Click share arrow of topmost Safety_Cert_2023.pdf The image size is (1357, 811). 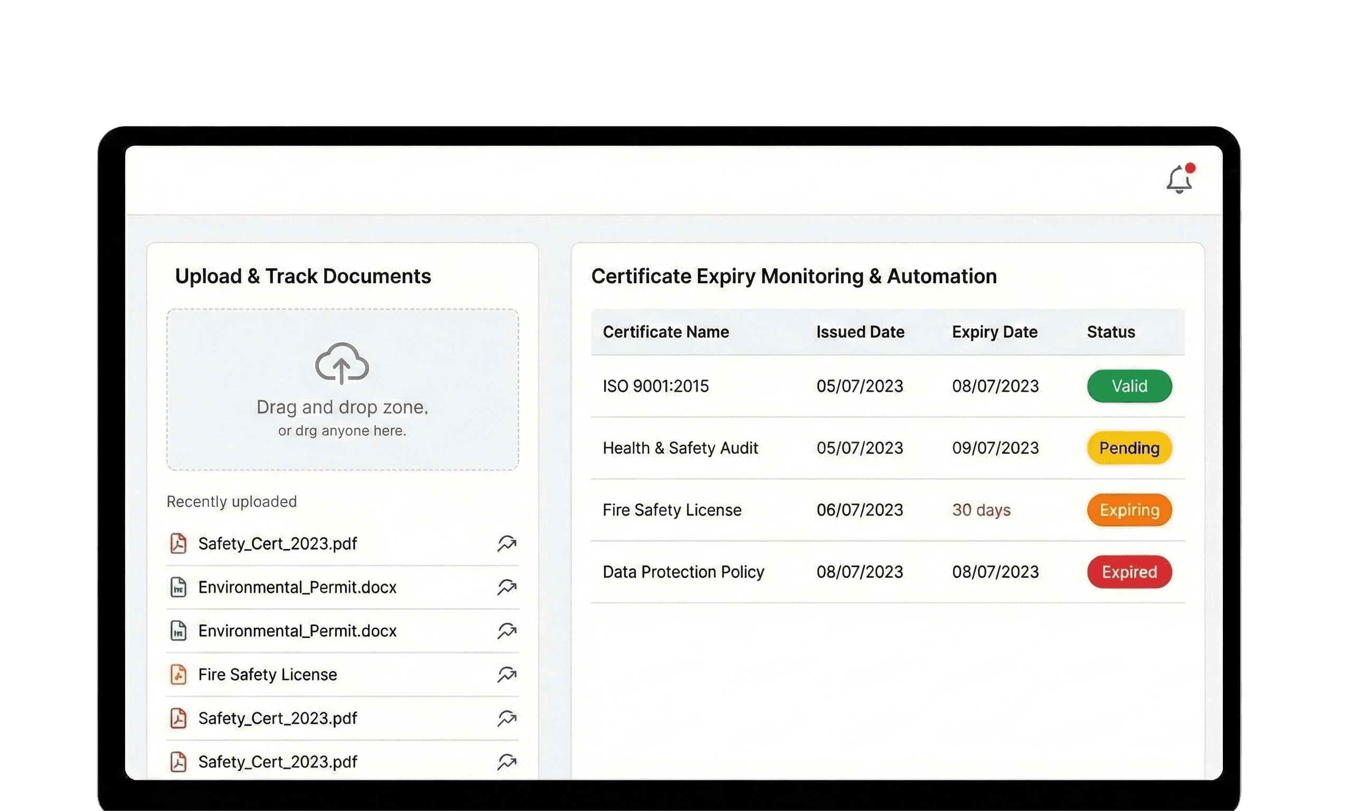point(506,543)
